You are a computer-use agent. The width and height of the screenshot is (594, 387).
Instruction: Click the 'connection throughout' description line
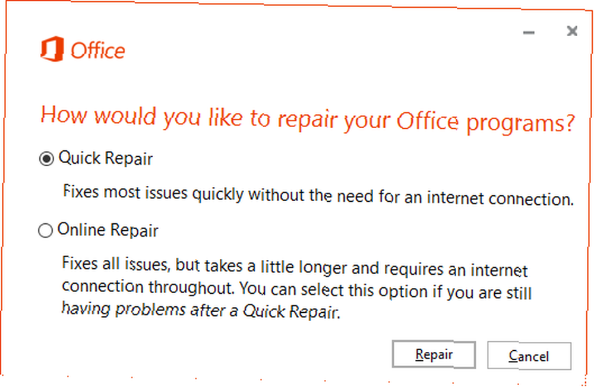(297, 290)
